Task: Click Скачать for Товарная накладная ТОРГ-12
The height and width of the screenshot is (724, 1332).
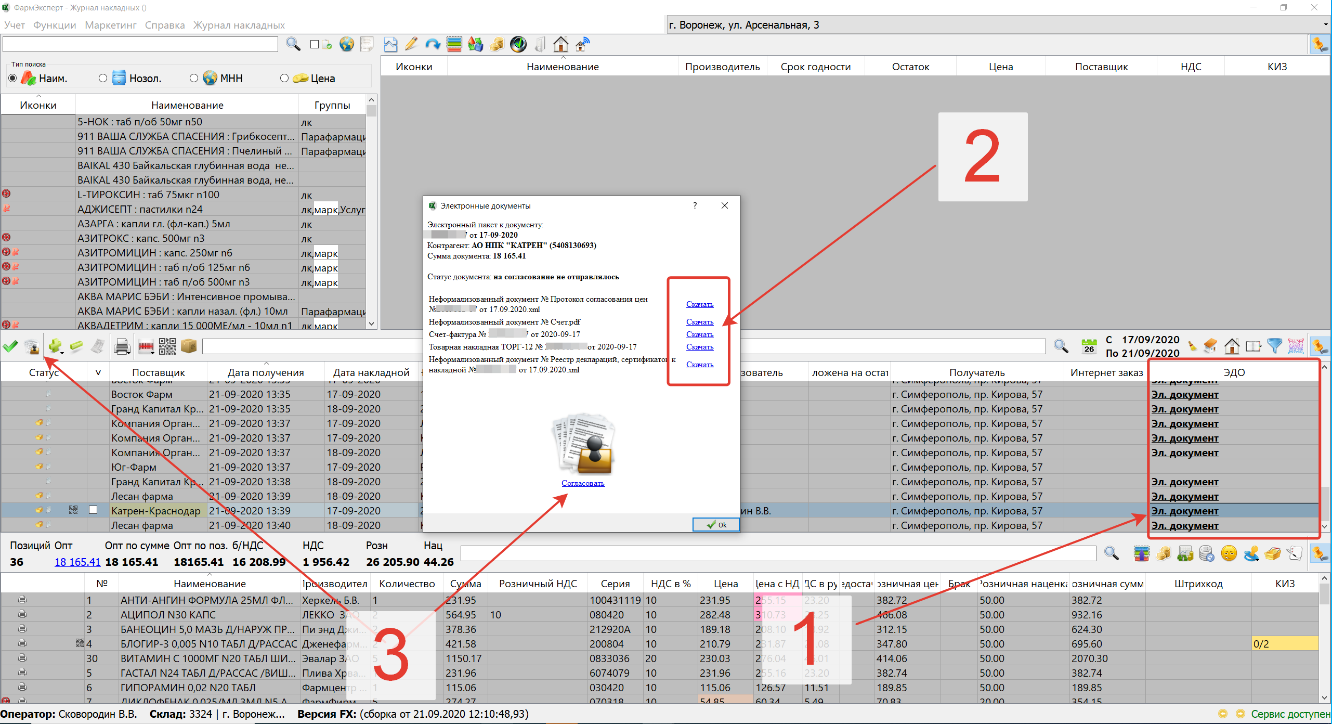Action: click(x=700, y=347)
